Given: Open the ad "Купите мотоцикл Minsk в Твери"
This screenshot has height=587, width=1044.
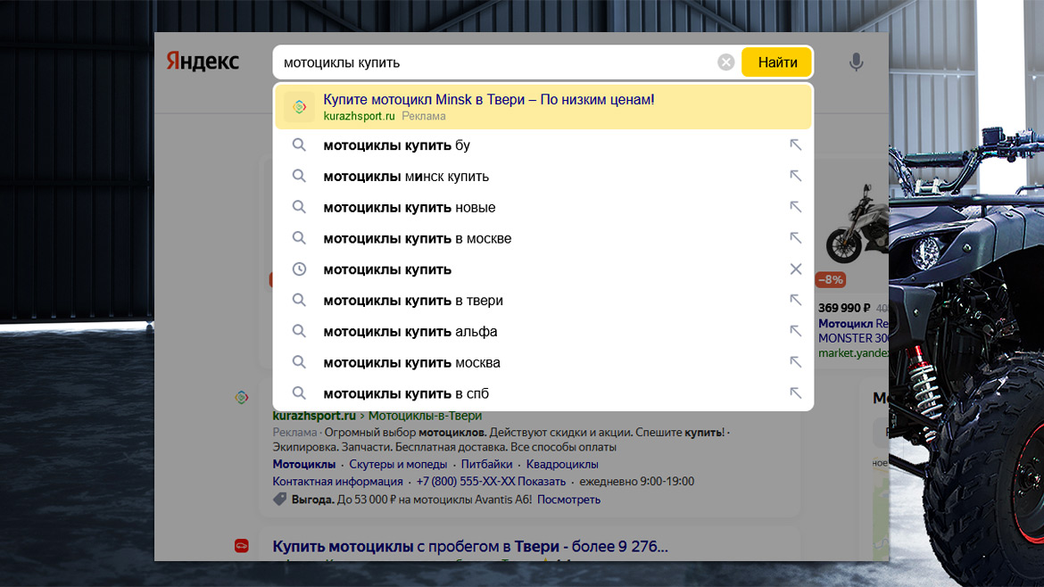Looking at the screenshot, I should coord(488,100).
